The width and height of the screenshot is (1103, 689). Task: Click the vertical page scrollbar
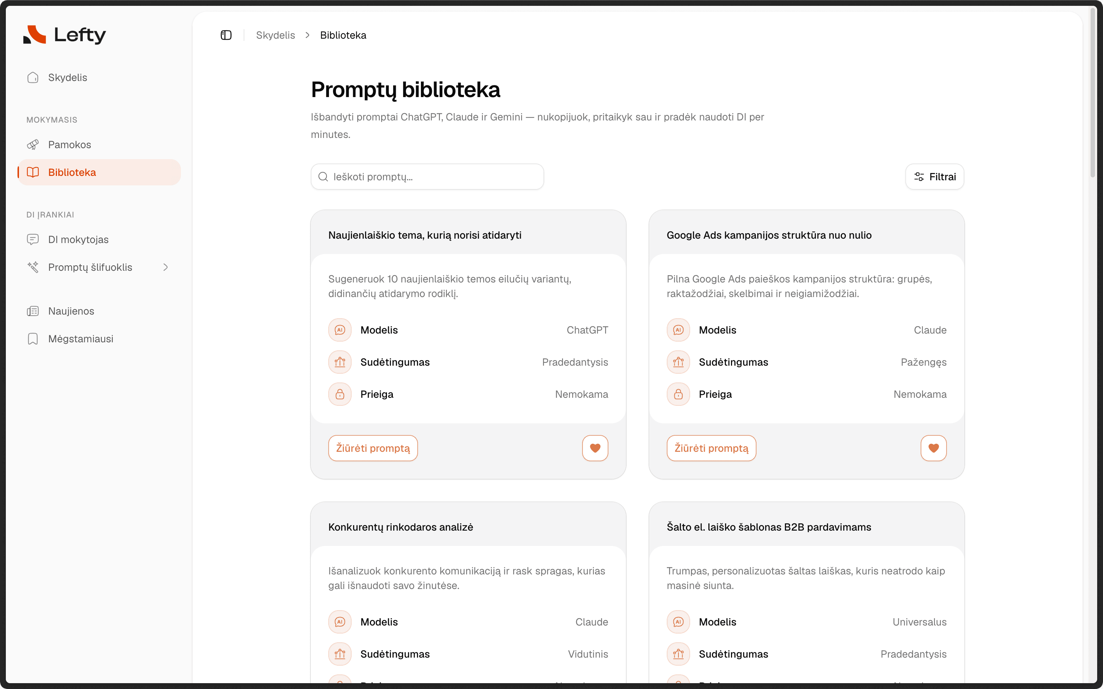point(1093,91)
